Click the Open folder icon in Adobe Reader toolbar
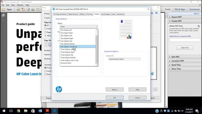 coord(3,9)
